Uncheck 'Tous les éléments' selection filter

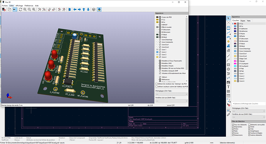pos(233,124)
